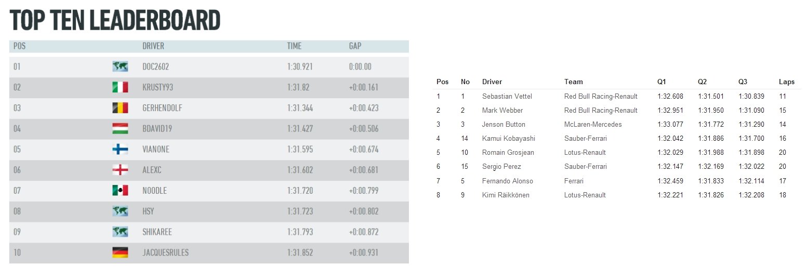
Task: Click the Mexican flag beside NOODLE
Action: [120, 191]
